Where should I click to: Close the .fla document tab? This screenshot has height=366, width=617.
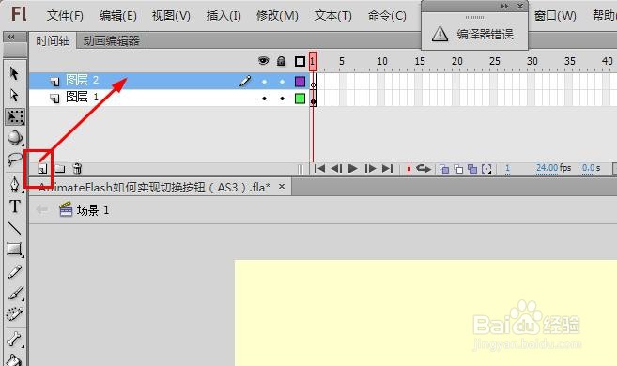pos(282,187)
